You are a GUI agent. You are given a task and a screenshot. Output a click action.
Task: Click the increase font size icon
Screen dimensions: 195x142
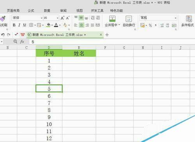coord(62,18)
